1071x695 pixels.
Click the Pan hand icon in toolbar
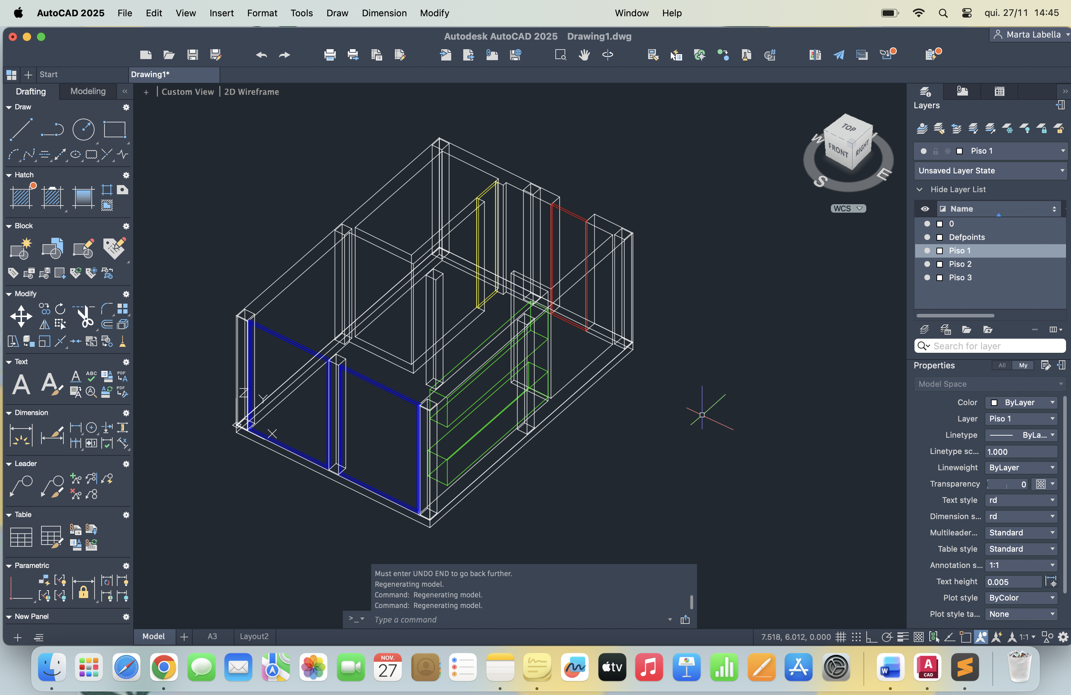pos(584,55)
